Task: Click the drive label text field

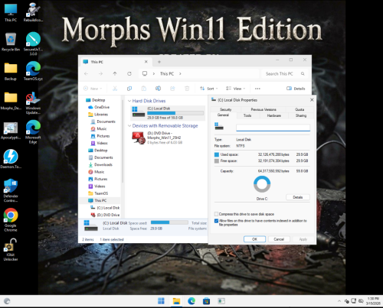Action: 273,128
